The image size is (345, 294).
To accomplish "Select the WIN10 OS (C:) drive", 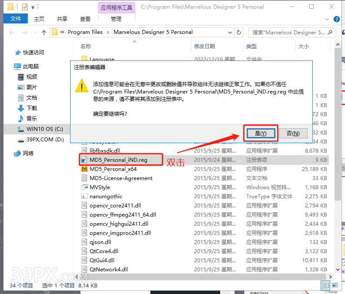I will point(45,129).
